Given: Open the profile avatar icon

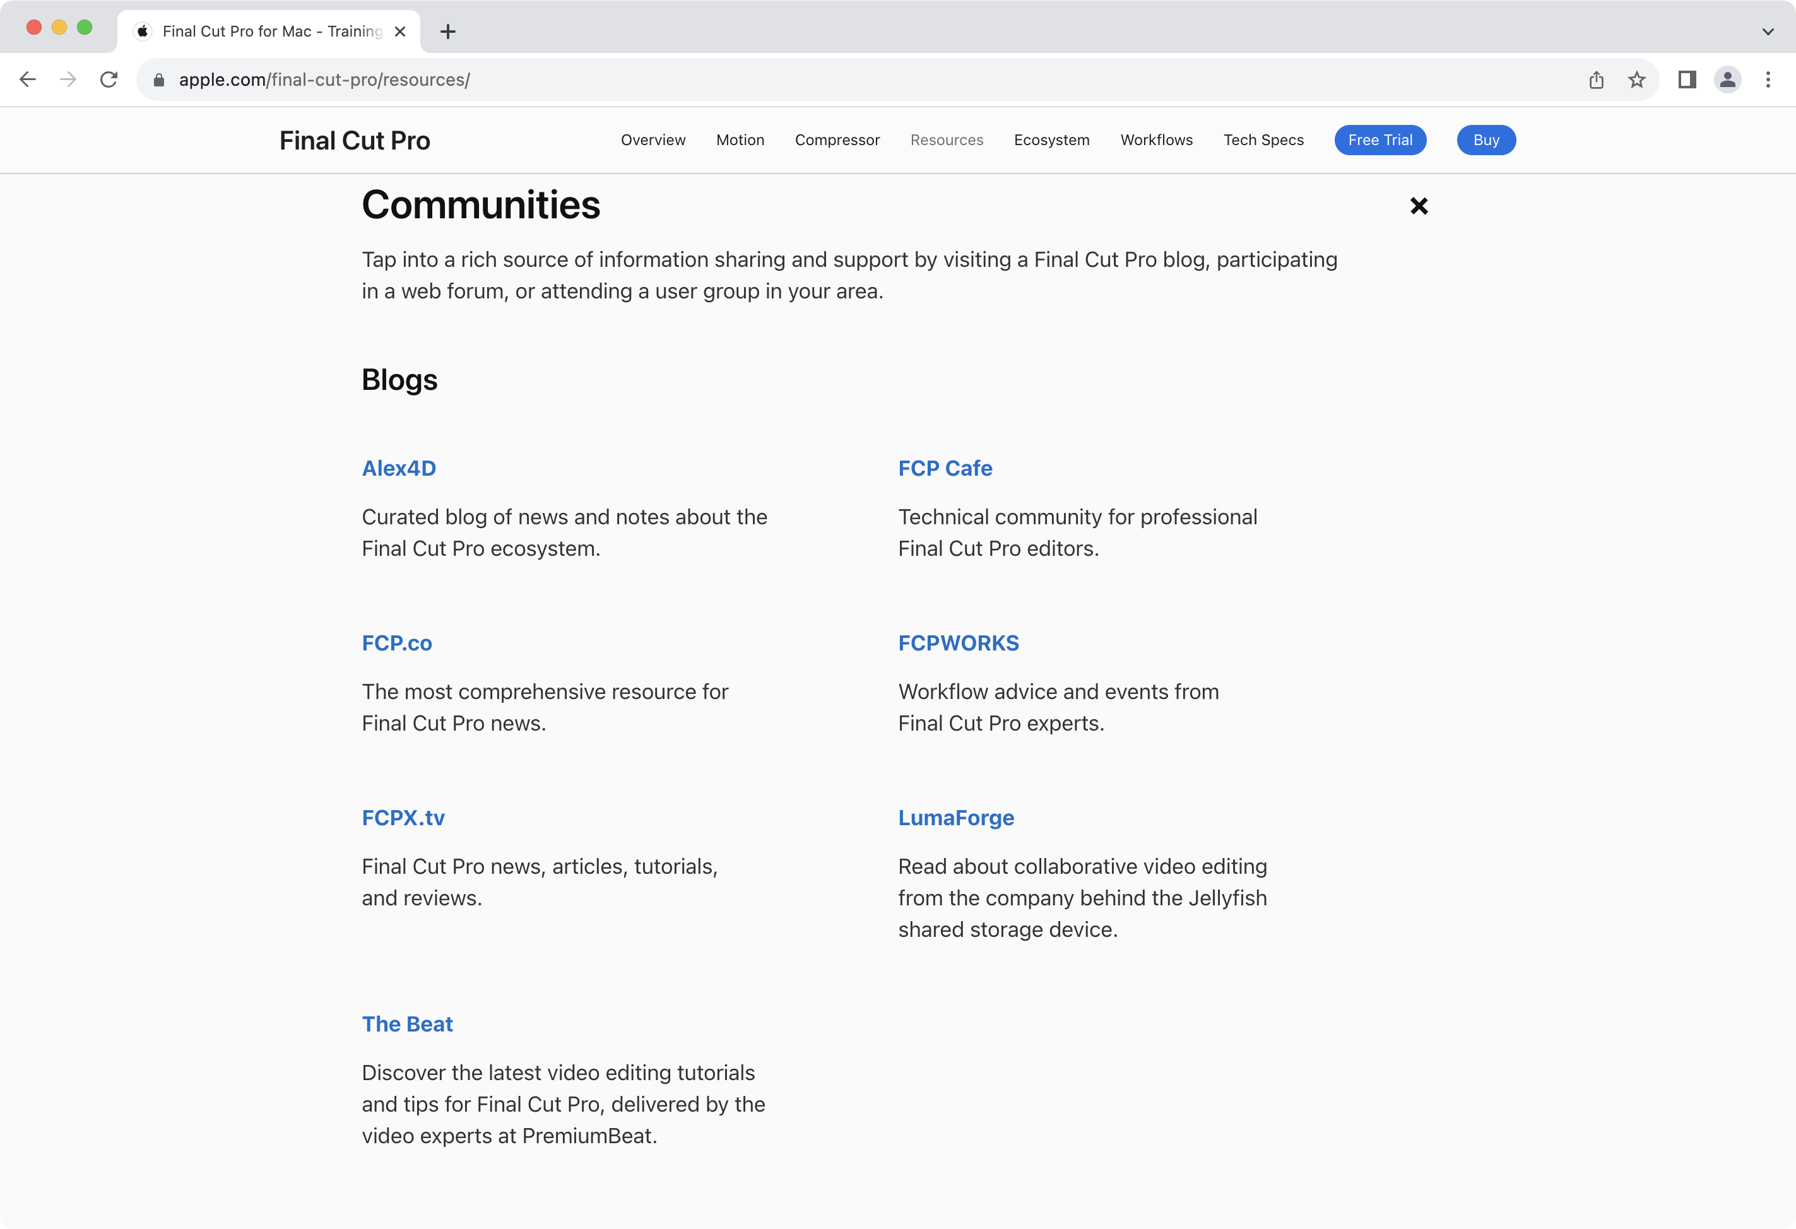Looking at the screenshot, I should point(1727,79).
